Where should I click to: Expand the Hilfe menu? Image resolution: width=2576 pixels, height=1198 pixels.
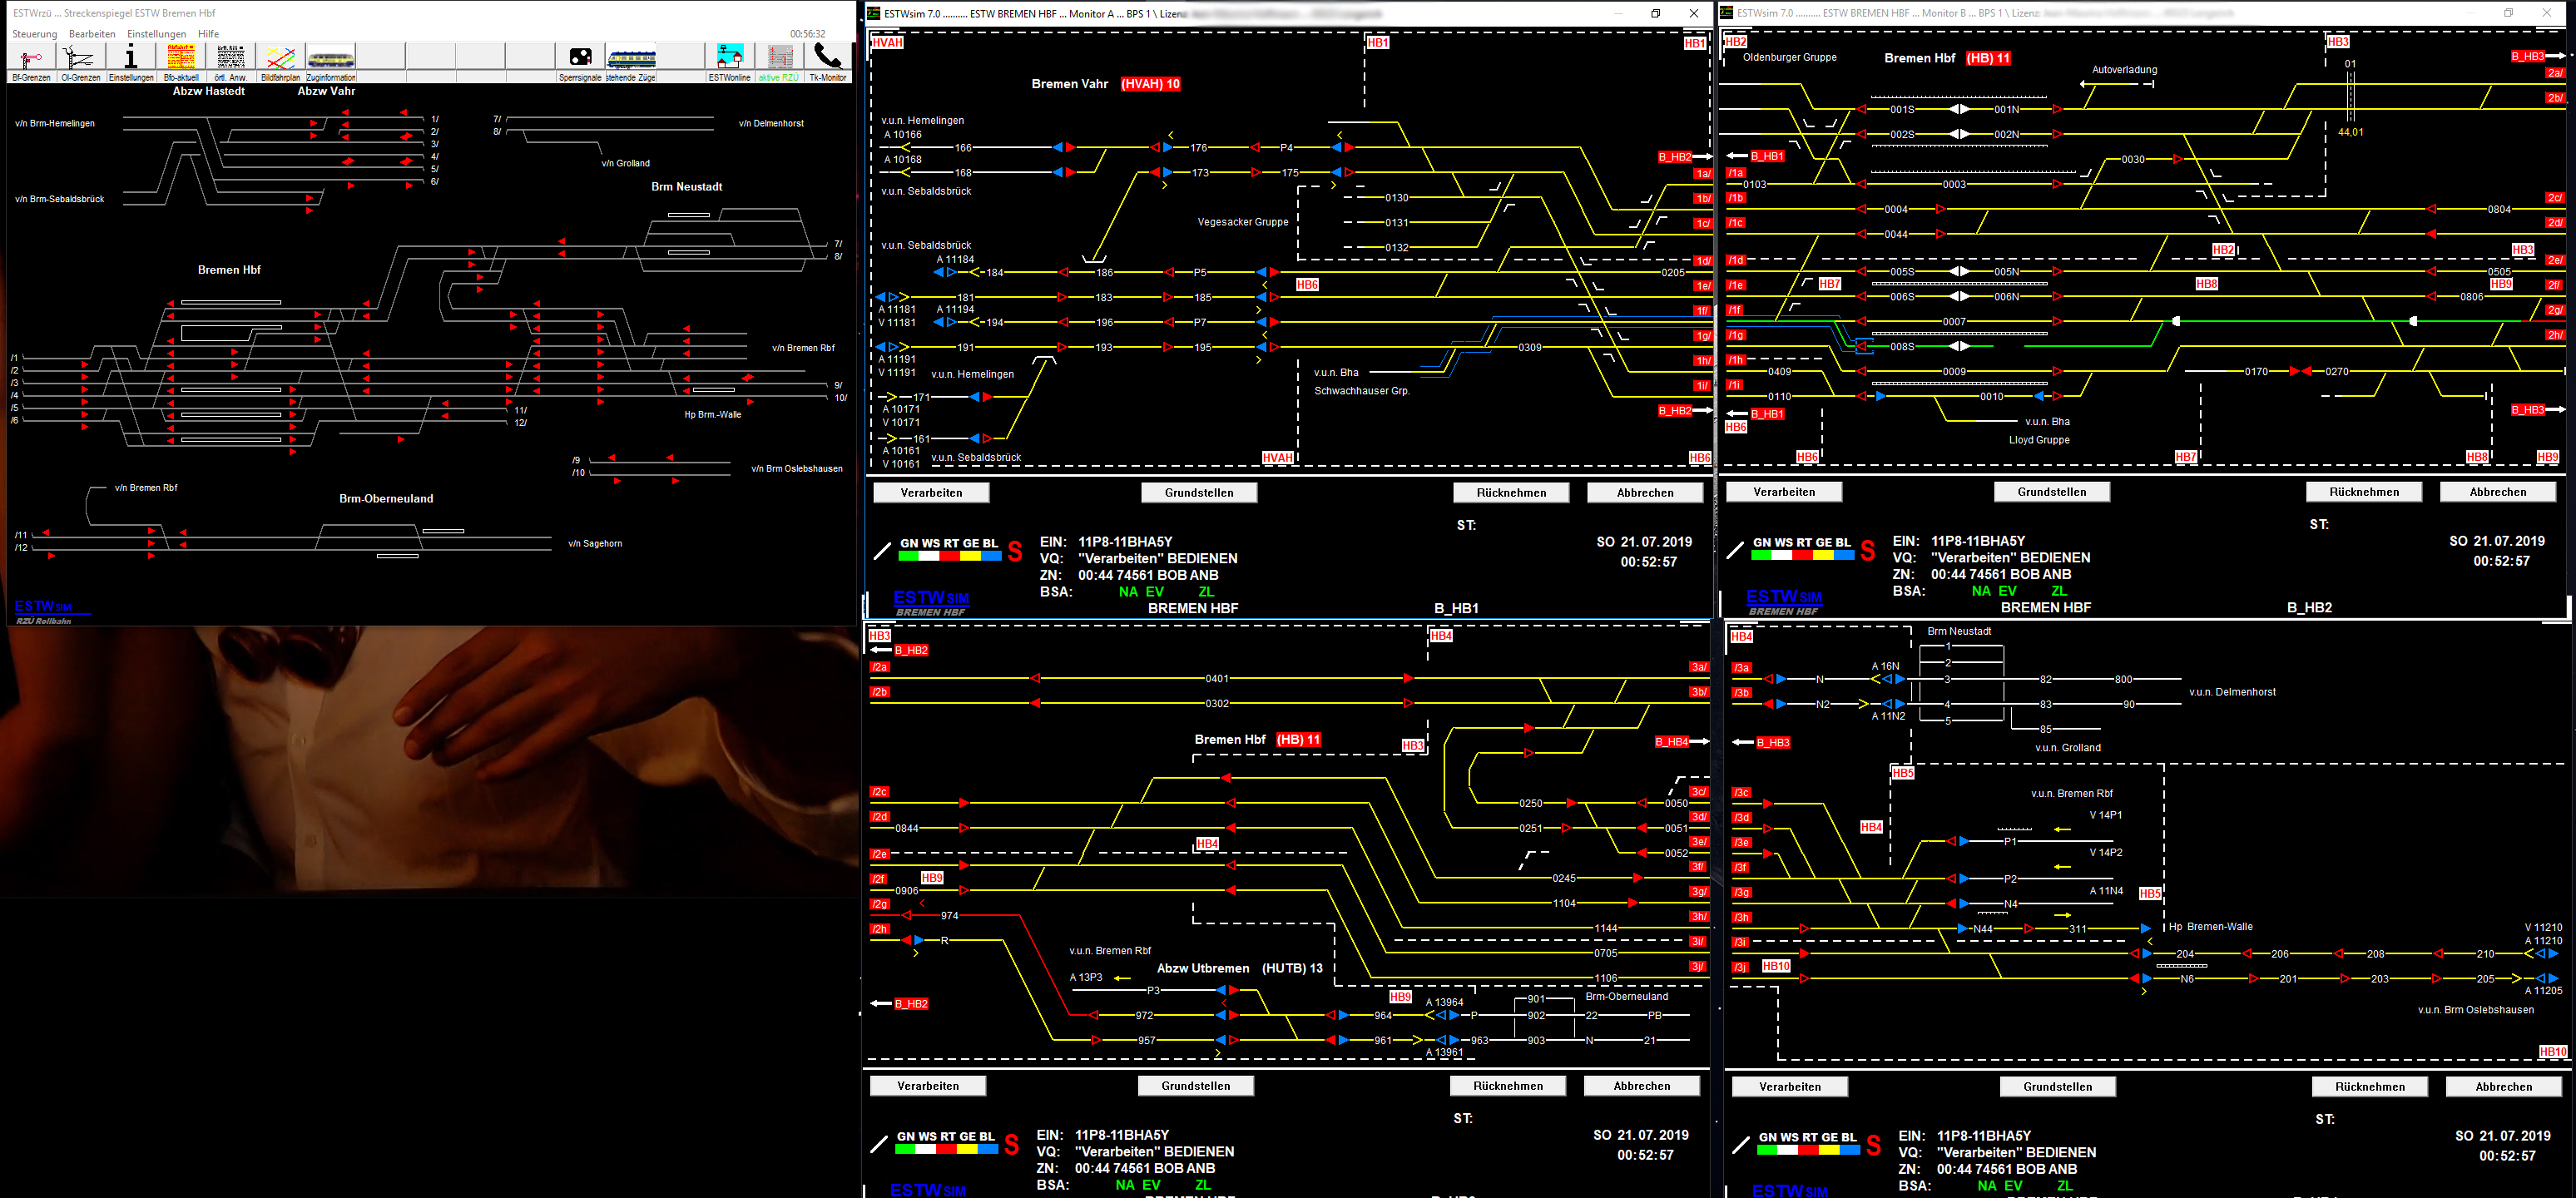click(x=208, y=34)
